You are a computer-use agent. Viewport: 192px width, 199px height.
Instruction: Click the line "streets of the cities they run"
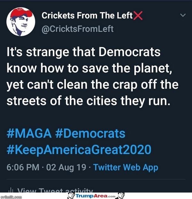pos(88,101)
